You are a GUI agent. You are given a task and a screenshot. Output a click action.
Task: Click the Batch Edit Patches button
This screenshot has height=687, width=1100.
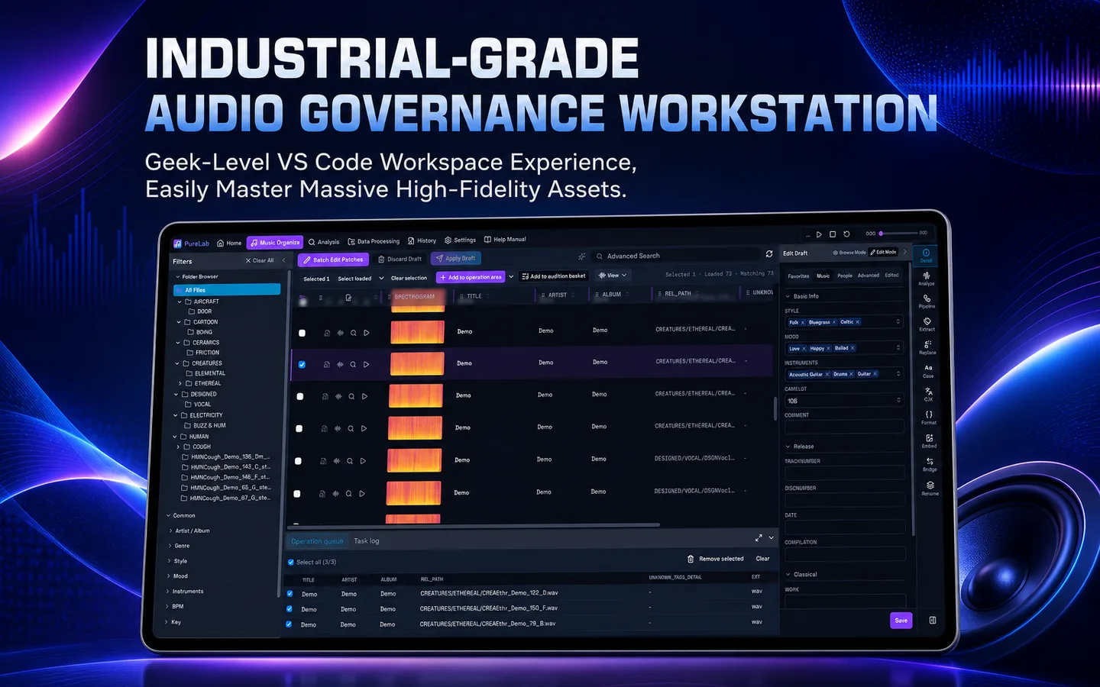click(333, 260)
